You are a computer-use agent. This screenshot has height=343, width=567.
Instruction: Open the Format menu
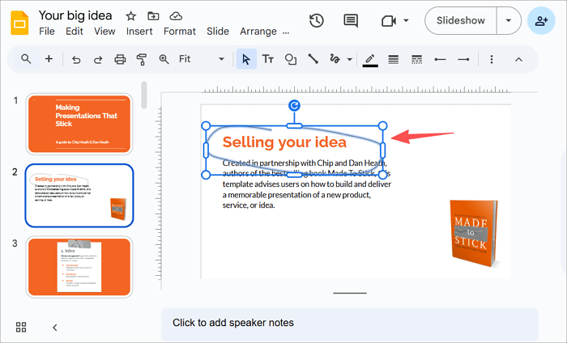click(x=179, y=32)
